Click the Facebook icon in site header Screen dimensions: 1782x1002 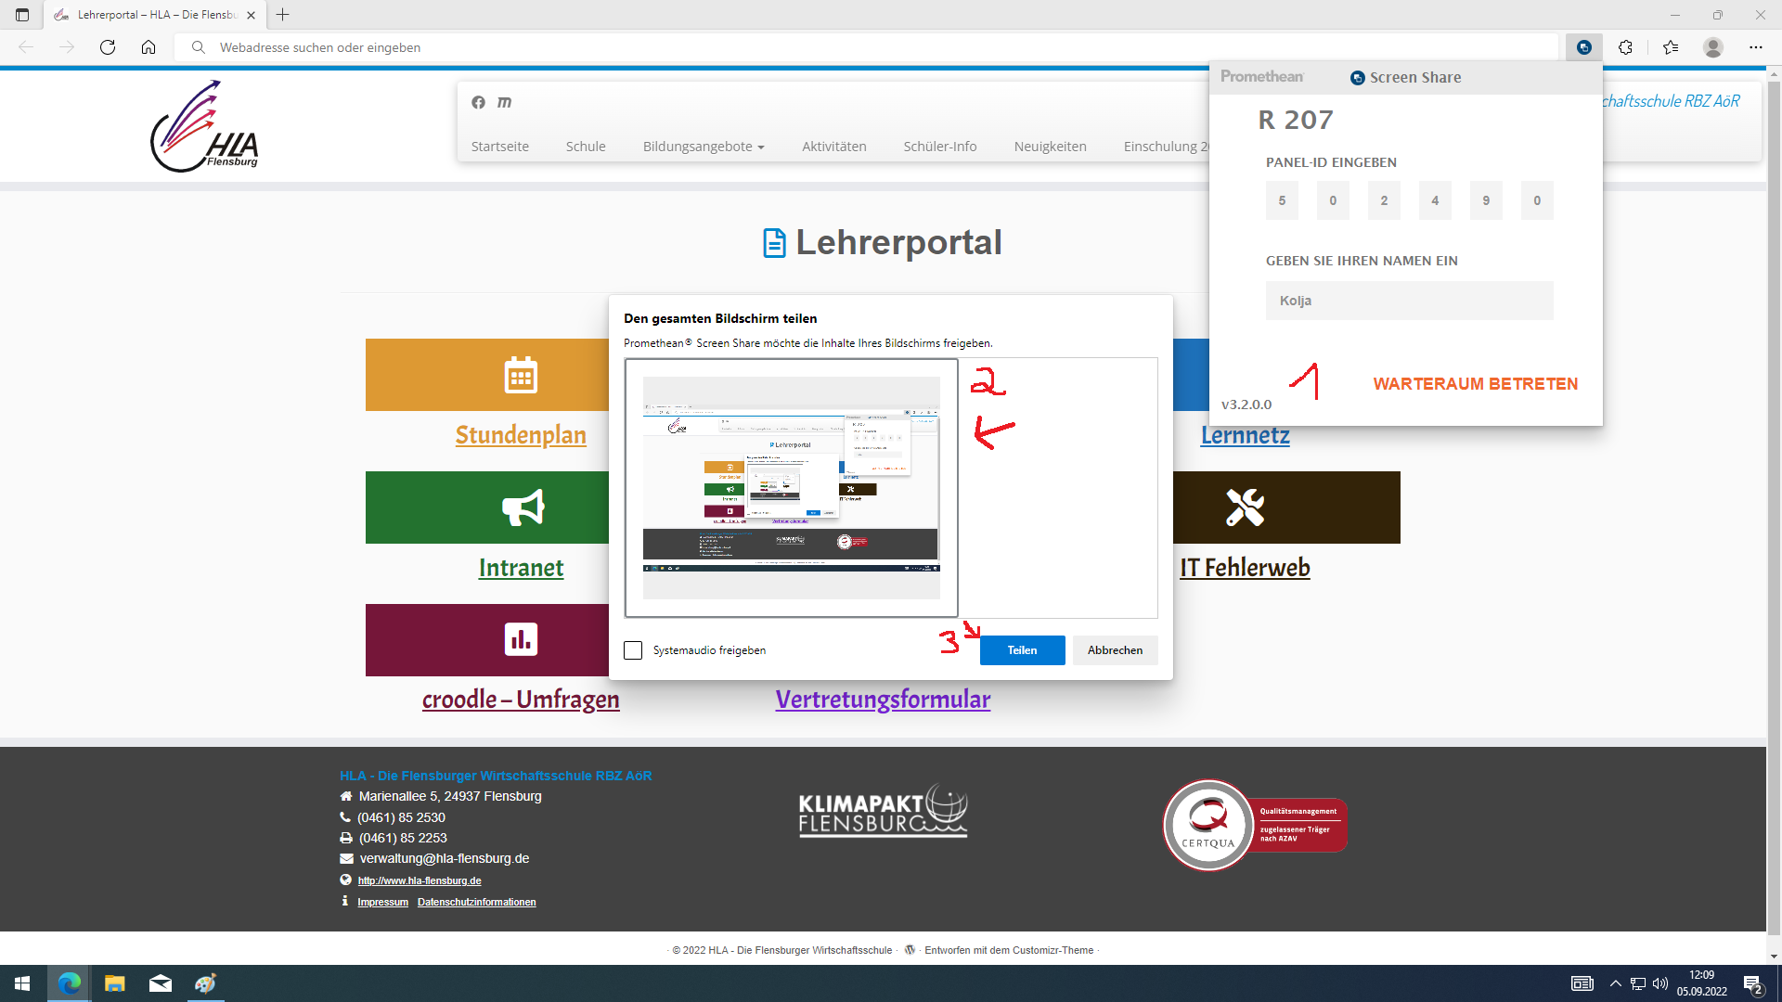tap(478, 102)
